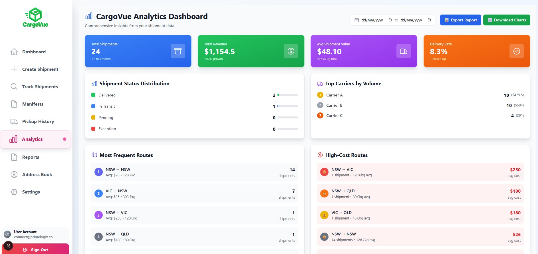Open the start date calendar picker

390,20
